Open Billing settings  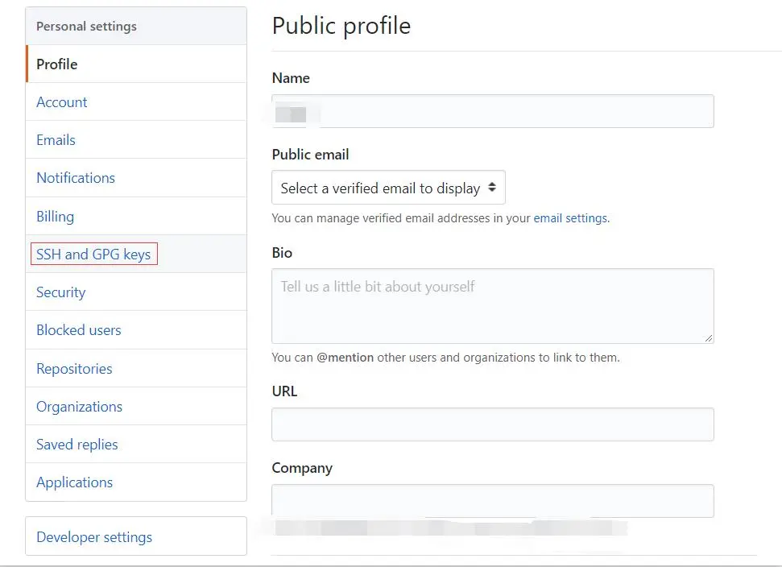tap(55, 217)
